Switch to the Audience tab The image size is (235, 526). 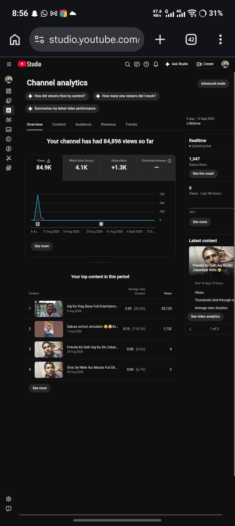(x=84, y=124)
